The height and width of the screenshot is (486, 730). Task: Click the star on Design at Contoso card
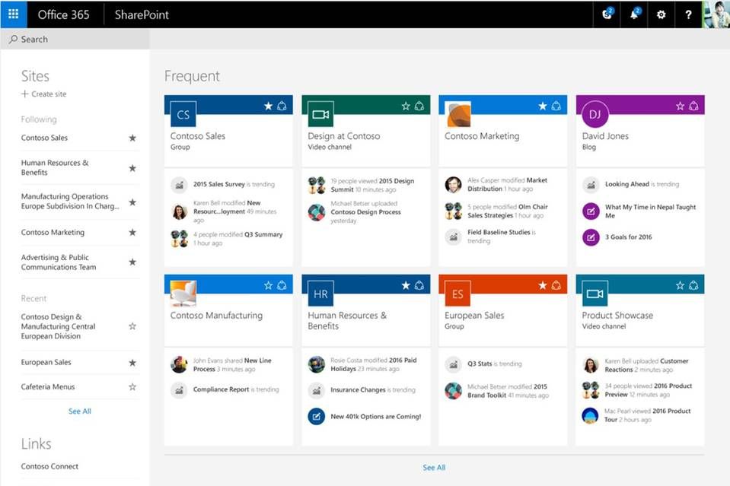(x=406, y=106)
